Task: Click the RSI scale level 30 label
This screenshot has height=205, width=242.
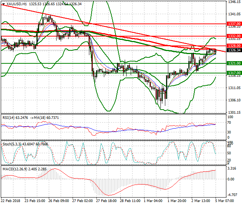Action: [229, 132]
